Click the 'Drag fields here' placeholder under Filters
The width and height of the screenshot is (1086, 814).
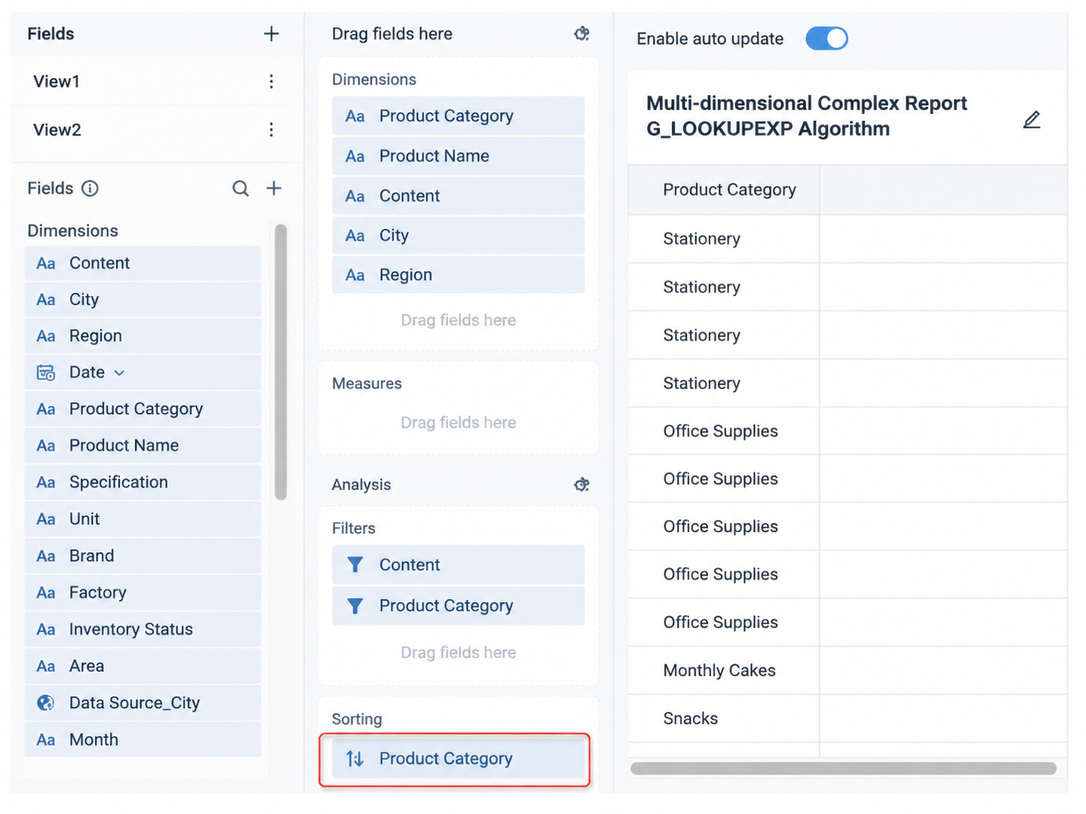tap(458, 653)
